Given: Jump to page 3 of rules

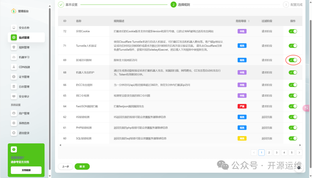Looking at the screenshot, I should point(276,153).
